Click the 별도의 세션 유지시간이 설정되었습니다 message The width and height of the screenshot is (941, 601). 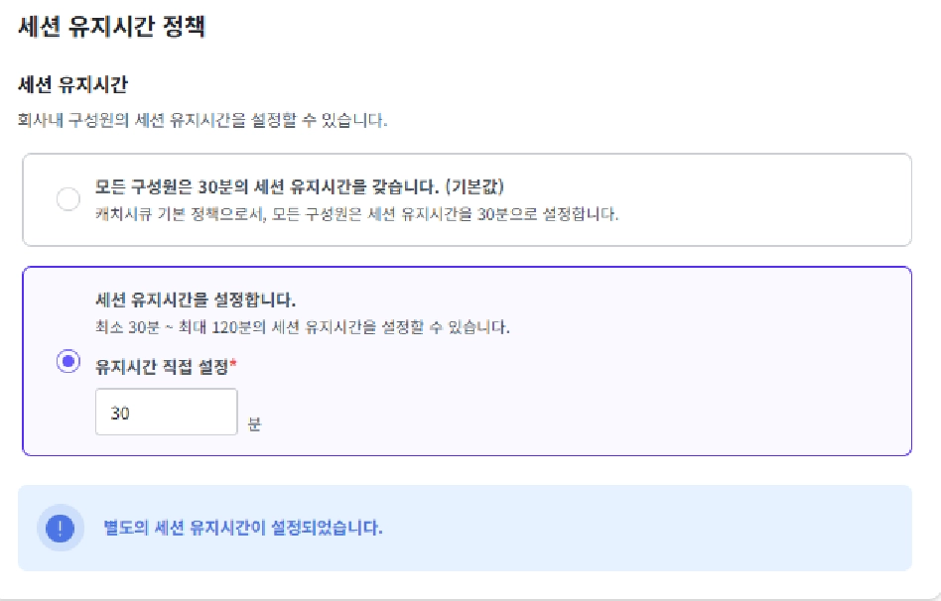coord(243,528)
